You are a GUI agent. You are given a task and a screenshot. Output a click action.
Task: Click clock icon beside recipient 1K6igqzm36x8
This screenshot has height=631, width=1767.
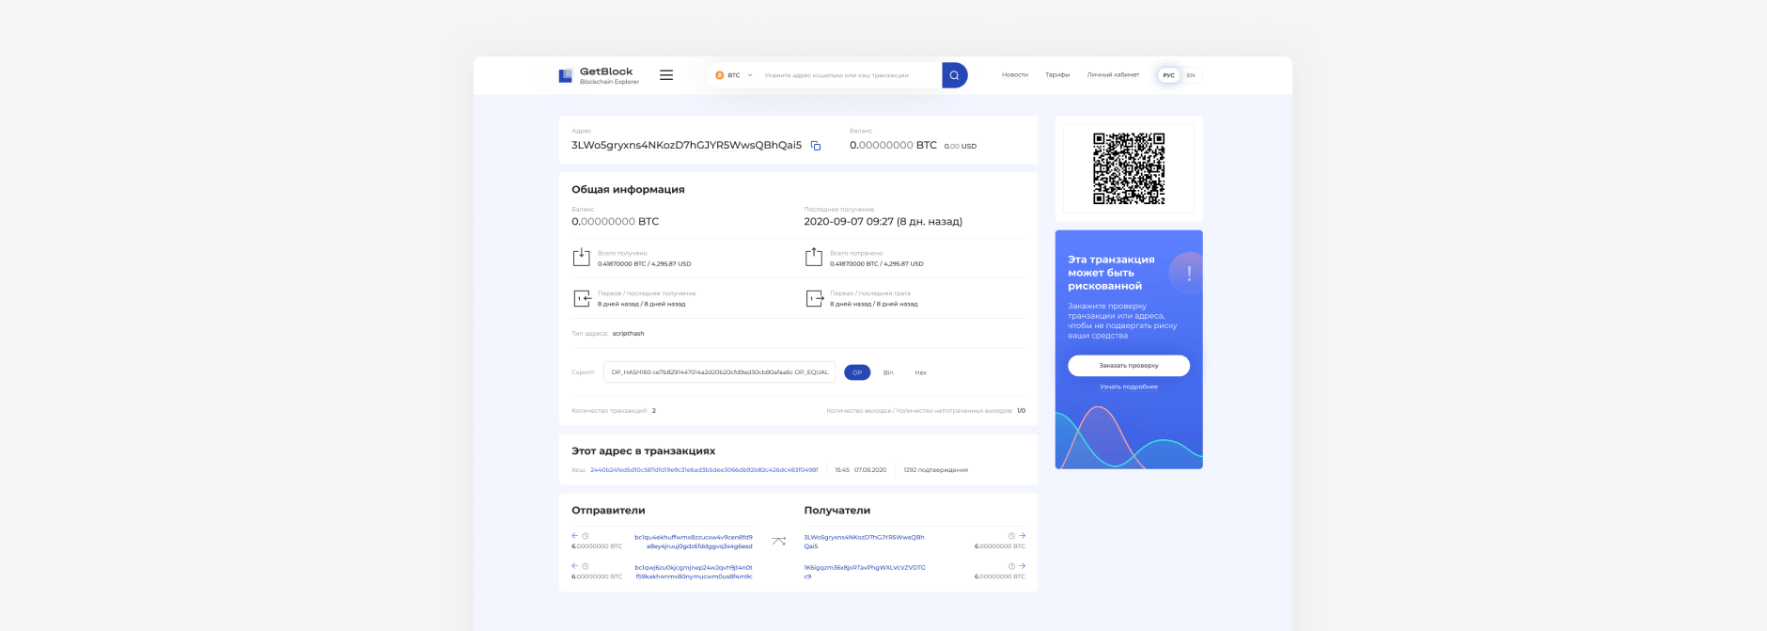pos(1012,566)
